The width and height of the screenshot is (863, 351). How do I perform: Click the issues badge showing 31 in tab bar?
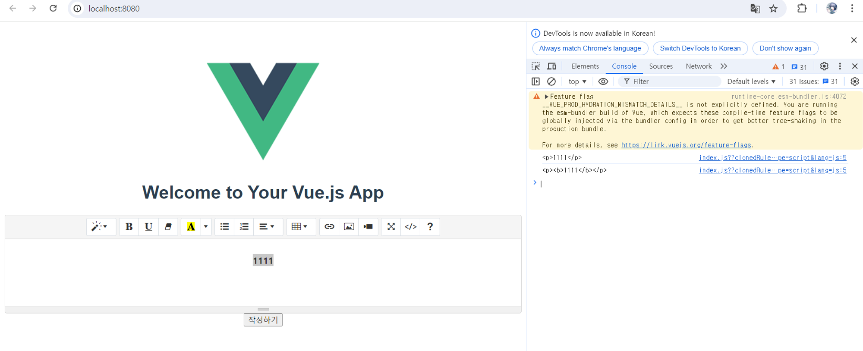pyautogui.click(x=799, y=67)
